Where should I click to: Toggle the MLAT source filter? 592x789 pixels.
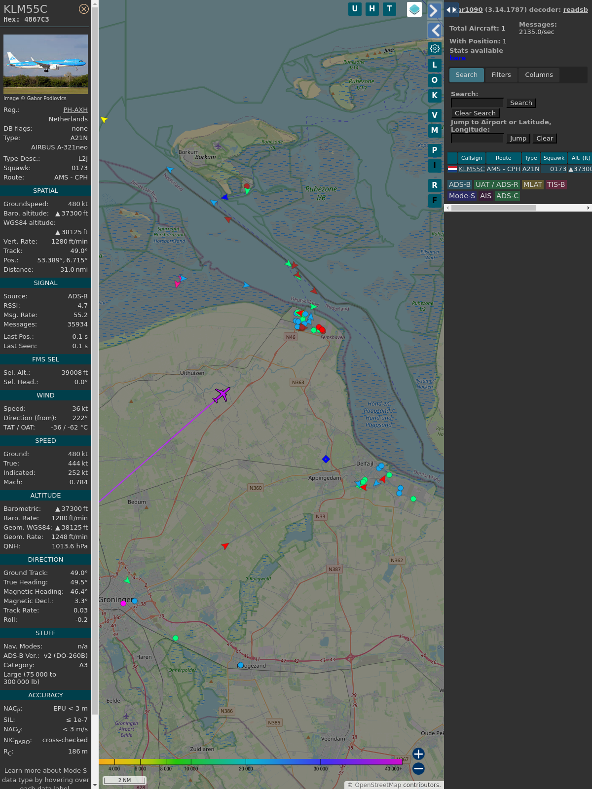pyautogui.click(x=532, y=184)
